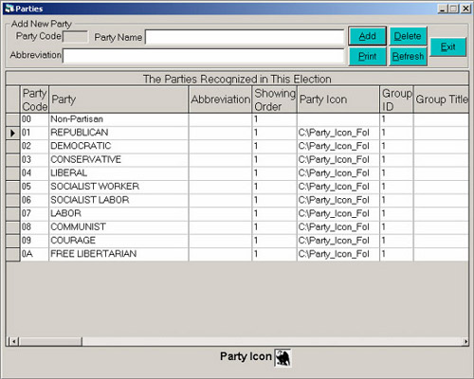Click the Refresh button
474x379 pixels.
[408, 57]
